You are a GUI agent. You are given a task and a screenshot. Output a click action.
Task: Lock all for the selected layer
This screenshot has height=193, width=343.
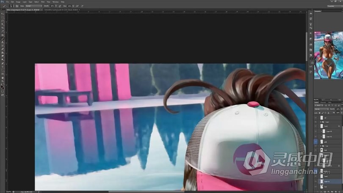coord(328,113)
